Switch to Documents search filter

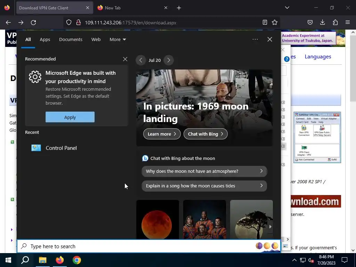tap(71, 40)
